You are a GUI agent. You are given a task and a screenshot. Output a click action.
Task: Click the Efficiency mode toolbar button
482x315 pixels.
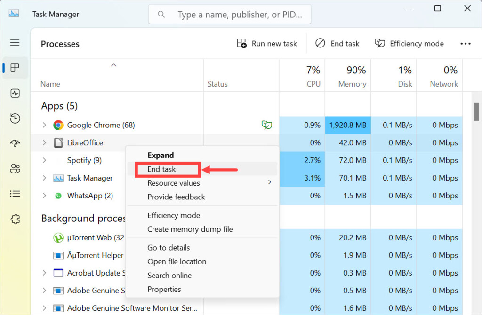click(409, 44)
